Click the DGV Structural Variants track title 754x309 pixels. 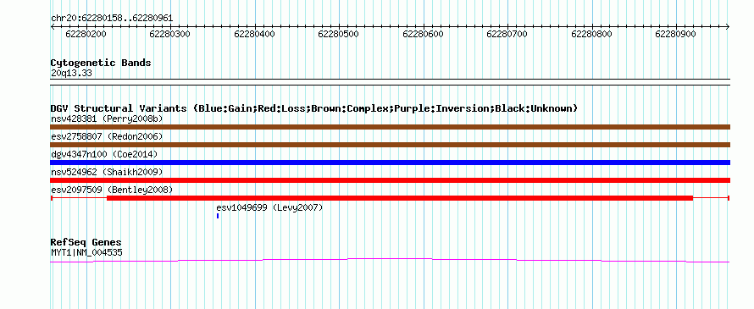coord(314,108)
